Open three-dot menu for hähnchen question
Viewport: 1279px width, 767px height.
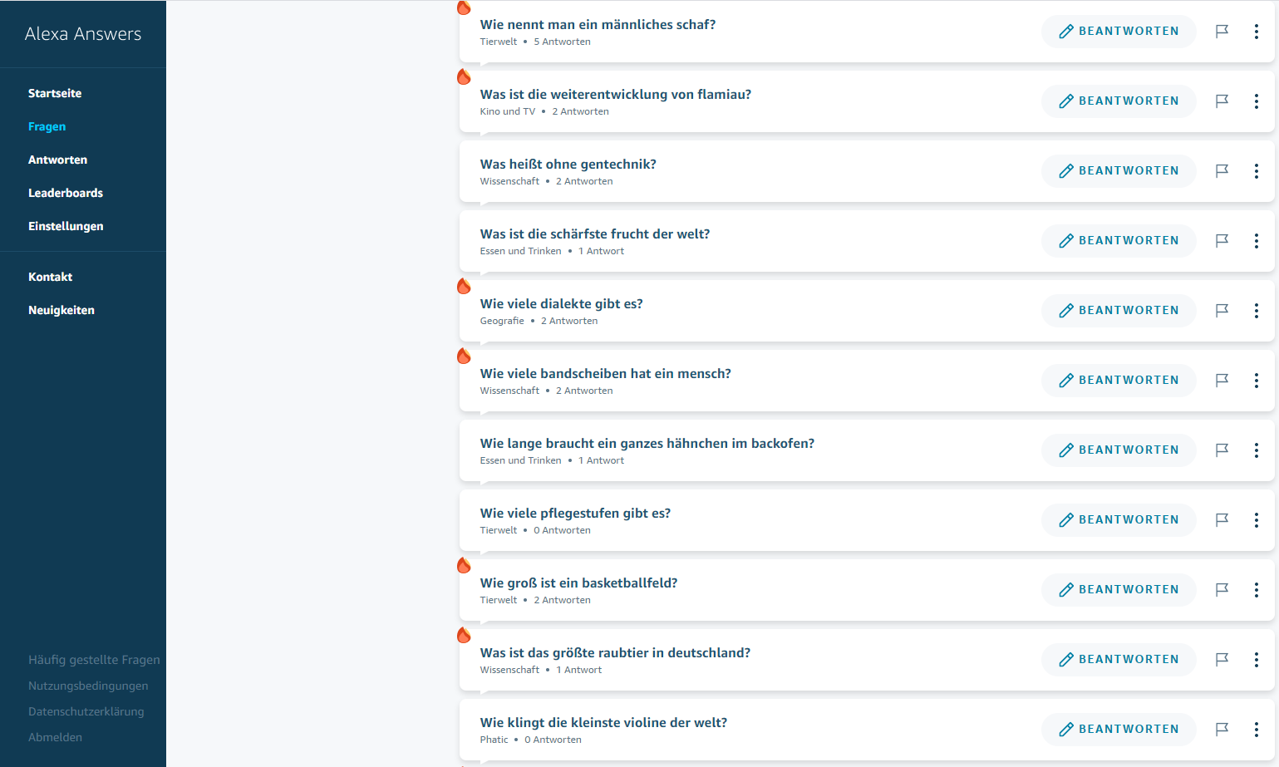1256,450
